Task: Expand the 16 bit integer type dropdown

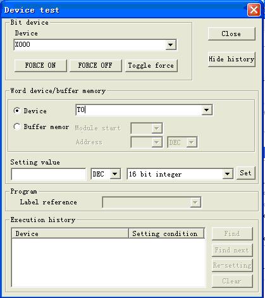Action: (x=227, y=174)
